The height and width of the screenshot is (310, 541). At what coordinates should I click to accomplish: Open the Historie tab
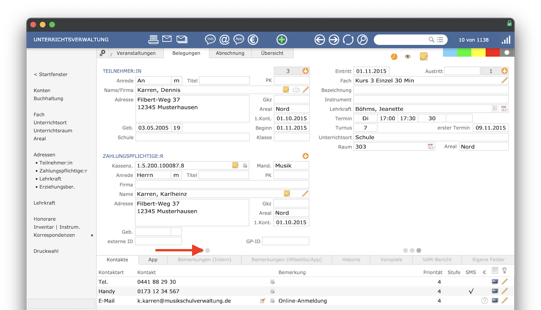click(351, 260)
